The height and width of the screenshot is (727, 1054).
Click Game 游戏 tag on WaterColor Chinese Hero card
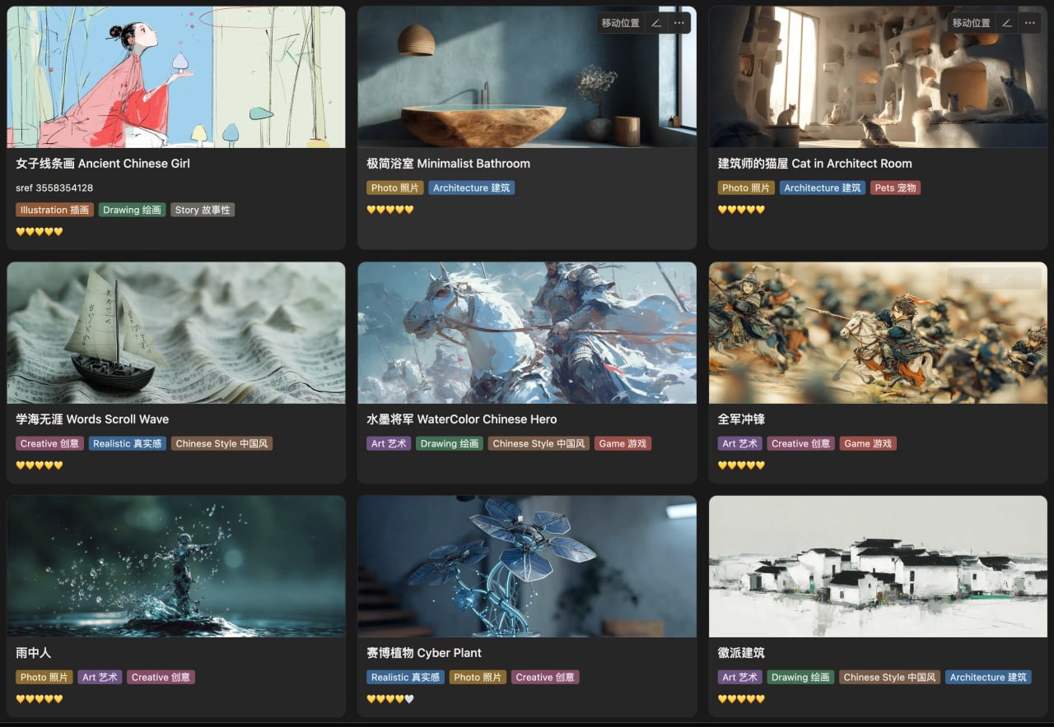623,444
